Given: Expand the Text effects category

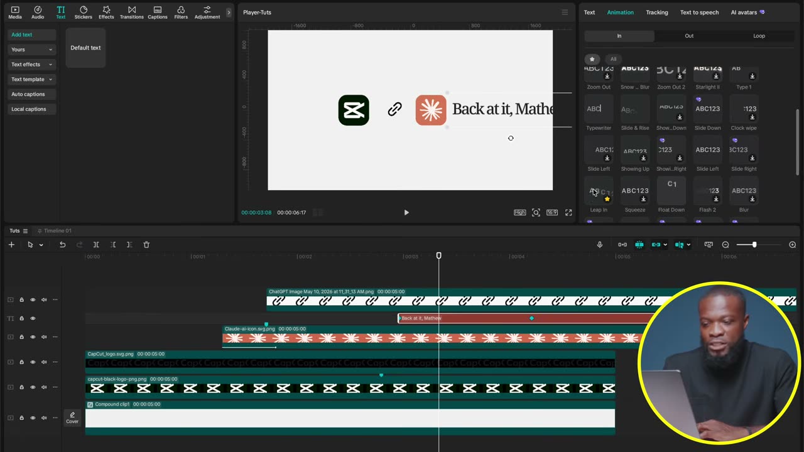Looking at the screenshot, I should 31,65.
